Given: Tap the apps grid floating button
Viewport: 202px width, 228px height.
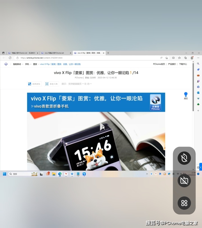Looking at the screenshot, I should [x=184, y=203].
